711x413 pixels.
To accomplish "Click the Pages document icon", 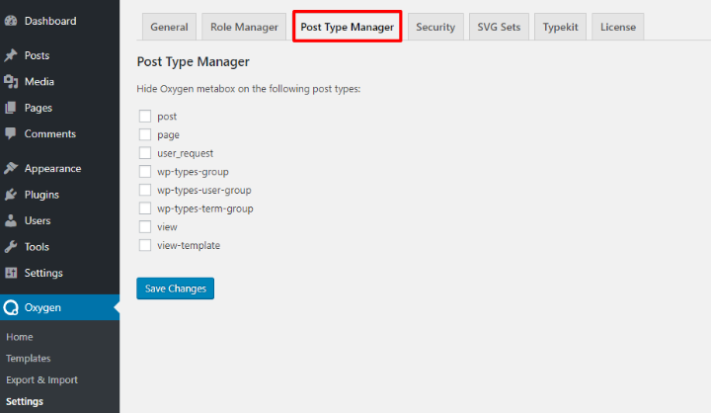I will coord(11,108).
